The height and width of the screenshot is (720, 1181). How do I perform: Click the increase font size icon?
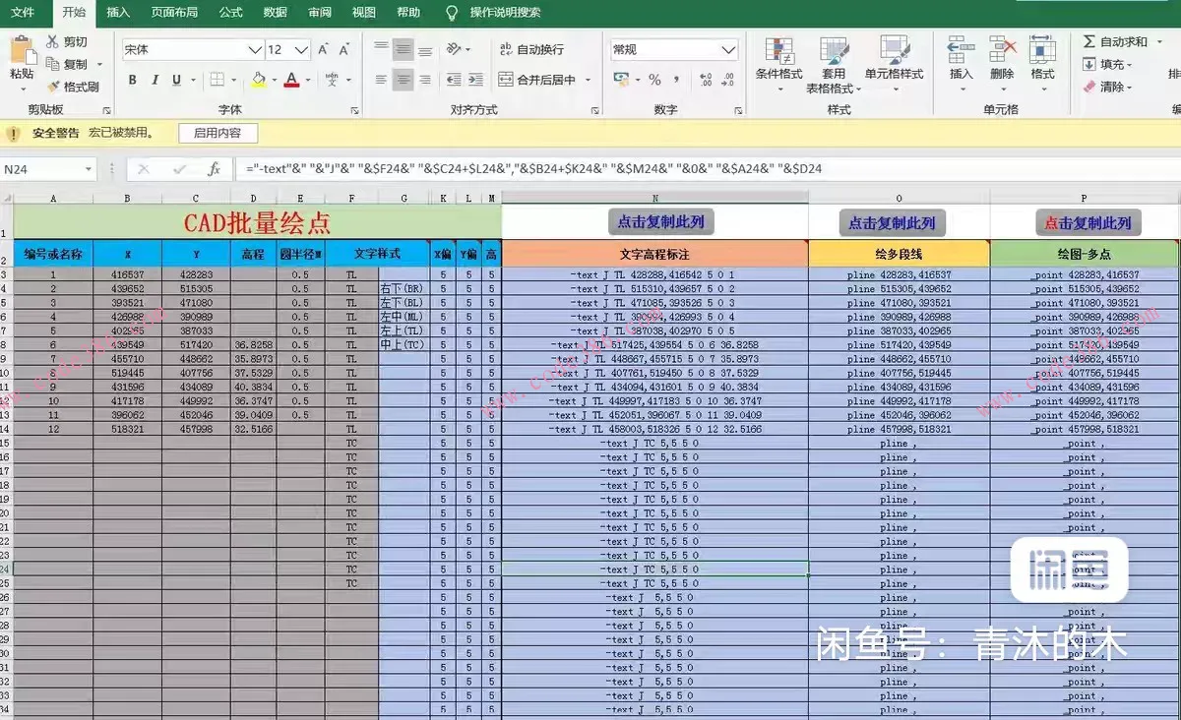pyautogui.click(x=323, y=49)
